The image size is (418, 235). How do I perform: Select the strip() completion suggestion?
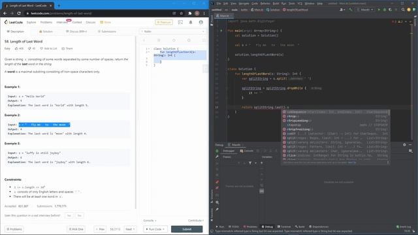tap(335, 116)
